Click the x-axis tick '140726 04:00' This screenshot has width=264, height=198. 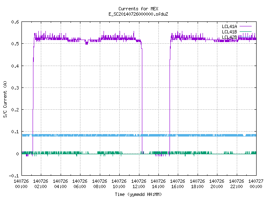(x=60, y=184)
